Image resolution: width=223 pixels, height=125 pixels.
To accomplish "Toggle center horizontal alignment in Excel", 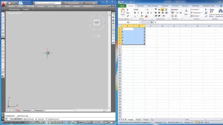I will point(159,13).
